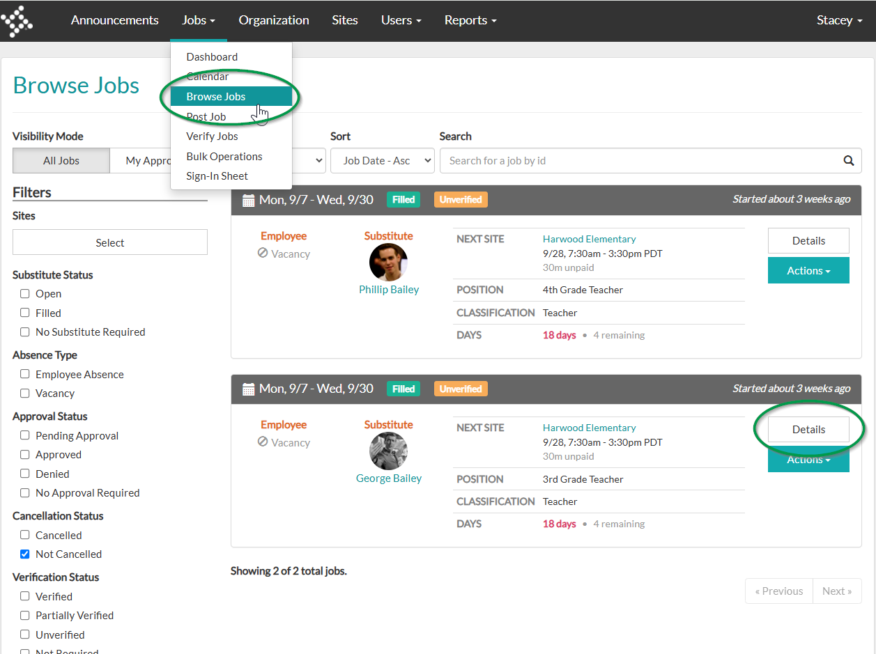This screenshot has height=654, width=876.
Task: Enable the Pending Approval filter
Action: tap(25, 436)
